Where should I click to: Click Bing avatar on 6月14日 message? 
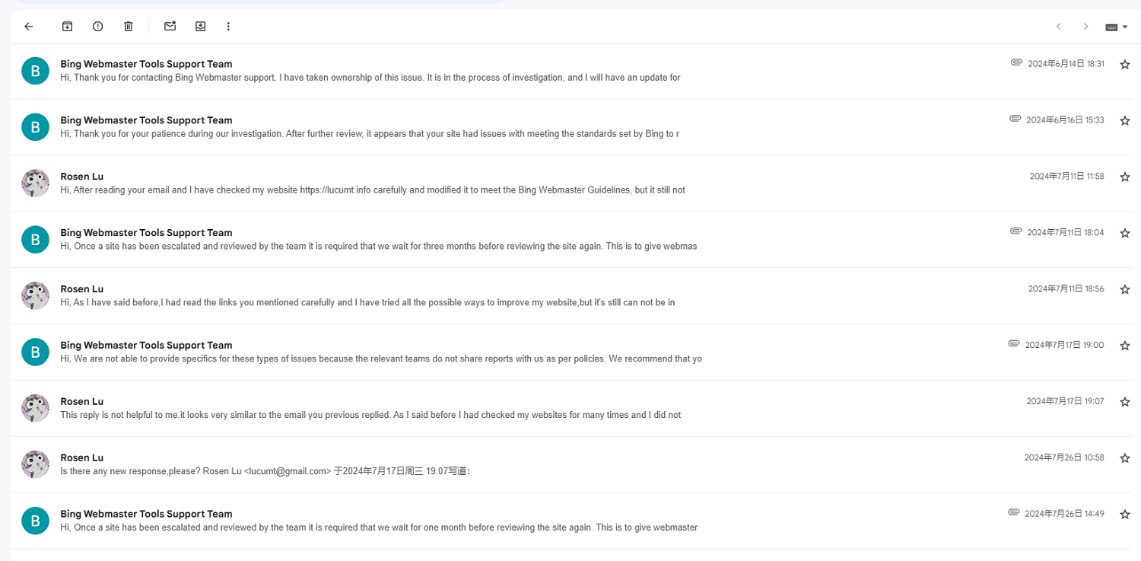[x=35, y=71]
